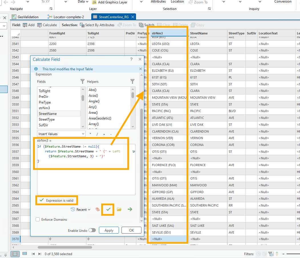The height and width of the screenshot is (258, 300).
Task: Show selected records view button
Action: click(x=25, y=254)
